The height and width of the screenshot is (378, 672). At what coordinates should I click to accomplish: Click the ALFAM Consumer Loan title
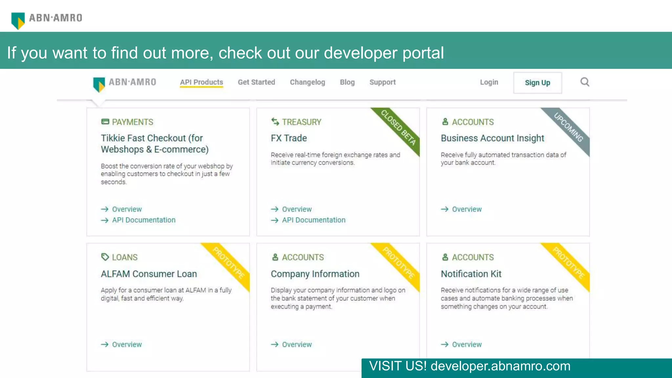(149, 274)
